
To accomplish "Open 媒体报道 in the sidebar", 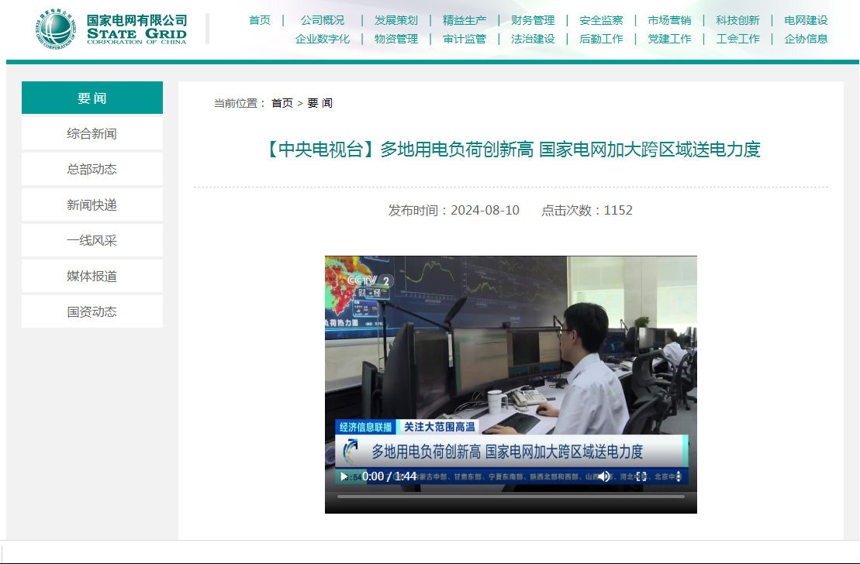I will (92, 277).
